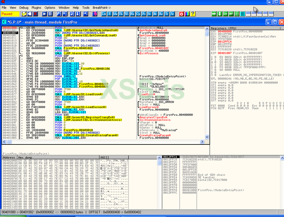Open the green 'Str' plugin button
The height and width of the screenshot is (217, 284).
tap(226, 14)
